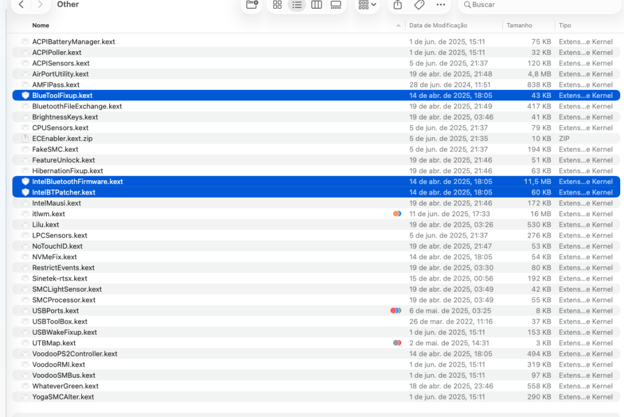The height and width of the screenshot is (417, 624).
Task: Sort by the Nome column header
Action: tap(41, 26)
